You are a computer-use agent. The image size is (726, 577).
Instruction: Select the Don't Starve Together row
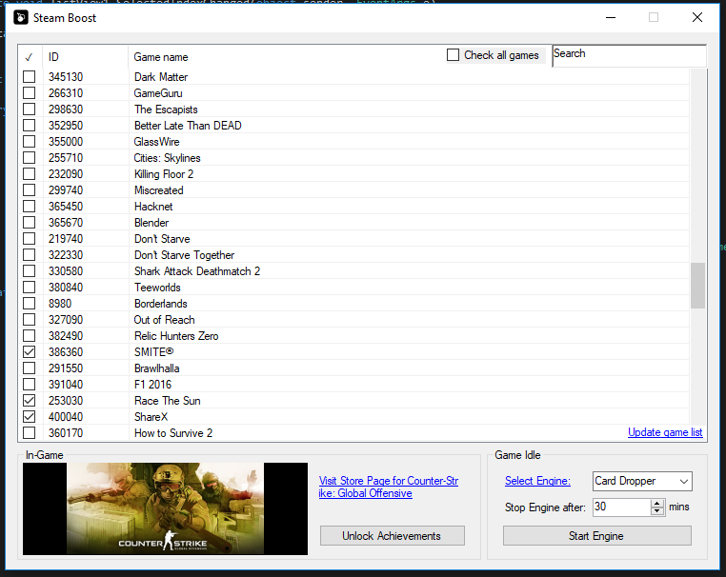click(x=355, y=254)
